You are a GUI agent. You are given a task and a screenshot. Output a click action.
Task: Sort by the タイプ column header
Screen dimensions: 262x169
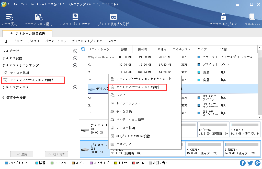[208, 49]
